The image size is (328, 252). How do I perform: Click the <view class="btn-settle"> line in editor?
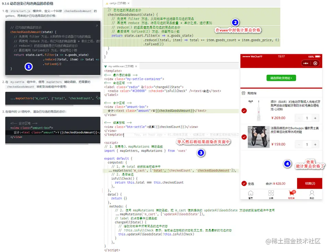pos(151,127)
